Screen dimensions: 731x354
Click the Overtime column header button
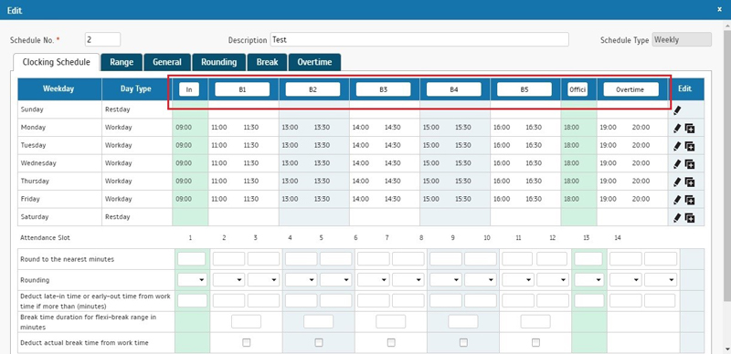(630, 89)
